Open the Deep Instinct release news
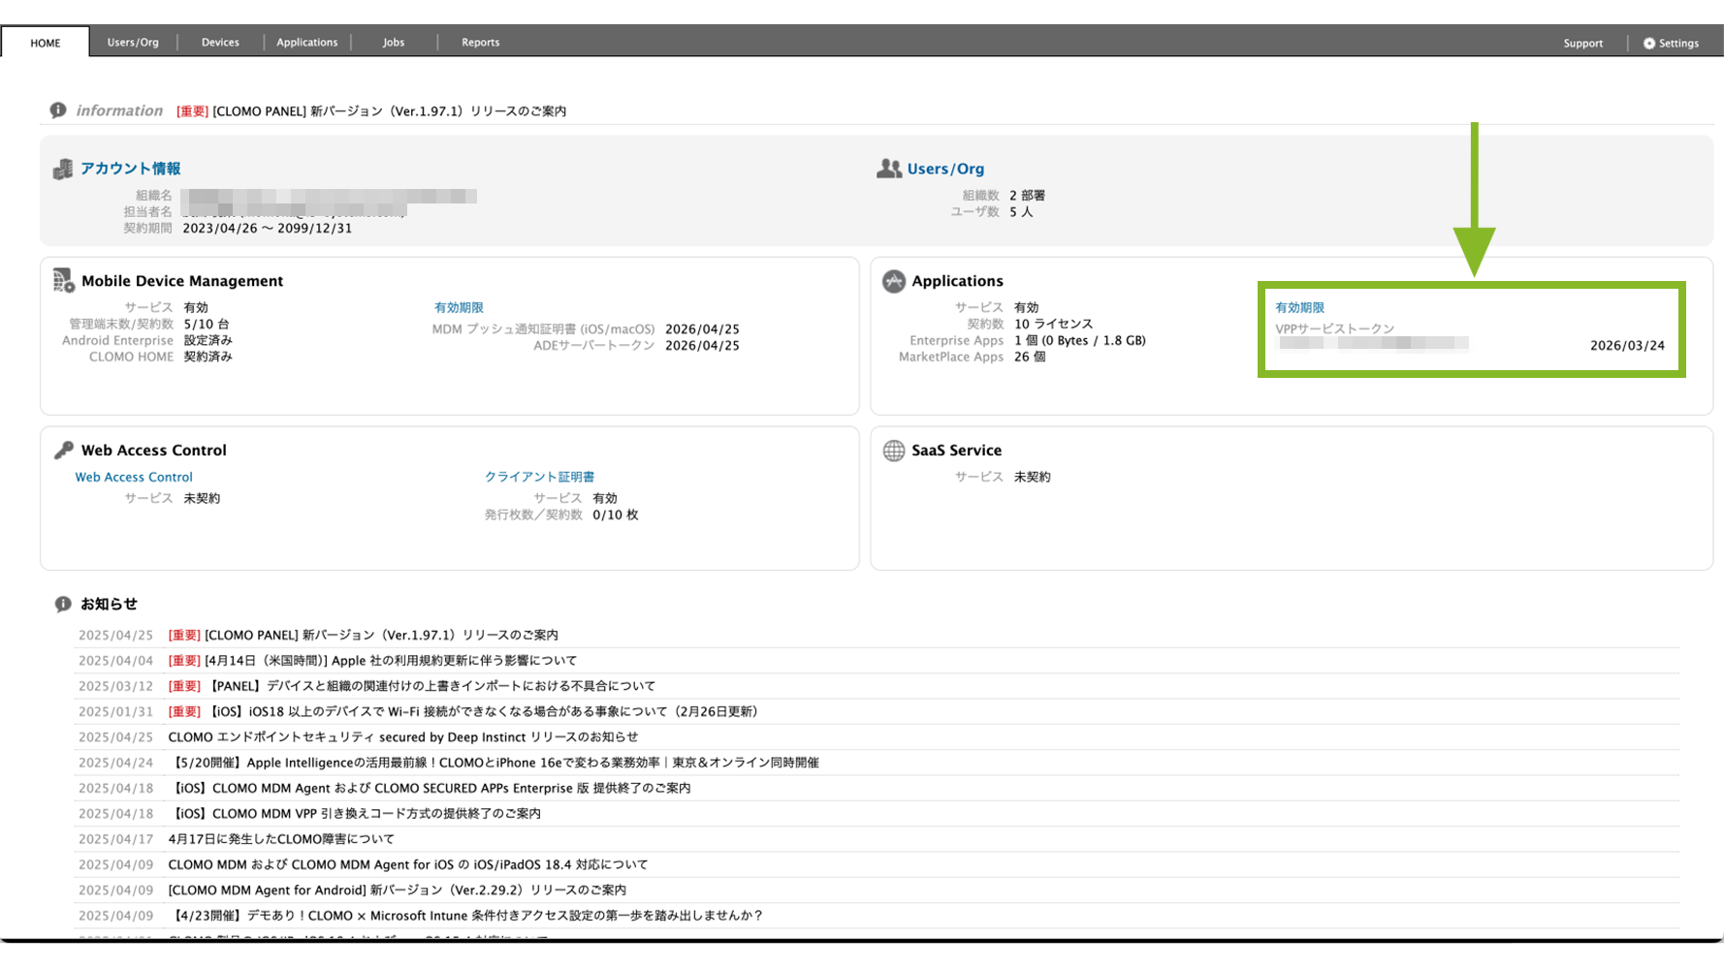Screen dimensions: 1724x969 402,737
